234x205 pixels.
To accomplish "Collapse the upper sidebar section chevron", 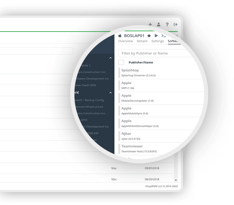I will point(111,58).
